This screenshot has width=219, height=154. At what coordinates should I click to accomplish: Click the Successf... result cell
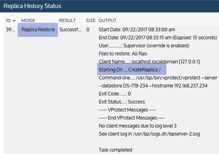70,30
